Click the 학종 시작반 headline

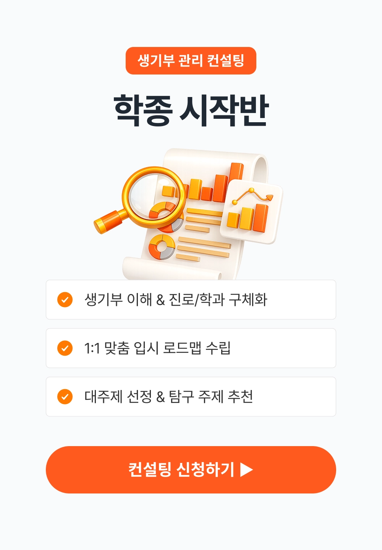191,110
